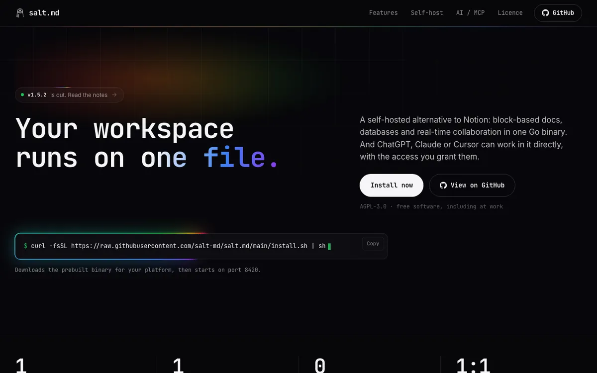Click the 'Downloads the prebuilt binary' caption
Screen dimensions: 597x373
coord(138,270)
